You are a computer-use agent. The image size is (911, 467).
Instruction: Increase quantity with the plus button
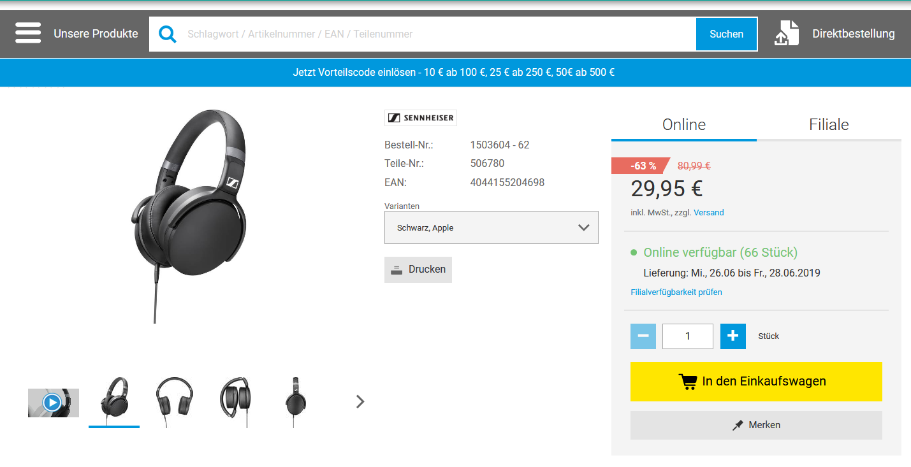(732, 336)
